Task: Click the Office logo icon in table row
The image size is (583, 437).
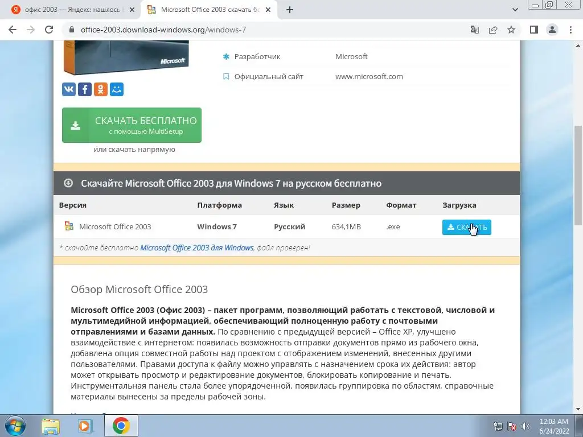Action: click(x=69, y=226)
